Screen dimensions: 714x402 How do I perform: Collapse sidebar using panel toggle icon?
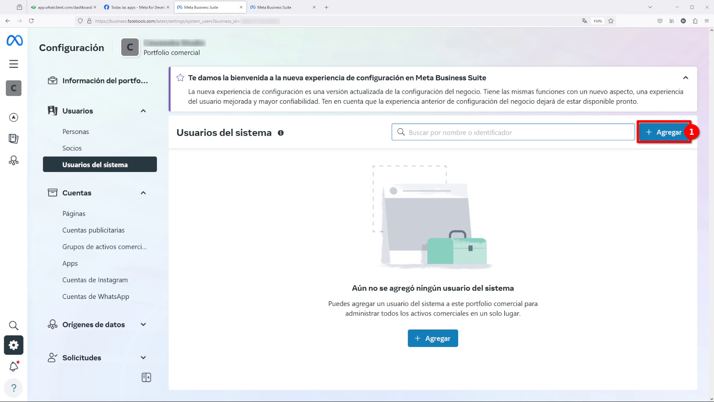coord(146,377)
